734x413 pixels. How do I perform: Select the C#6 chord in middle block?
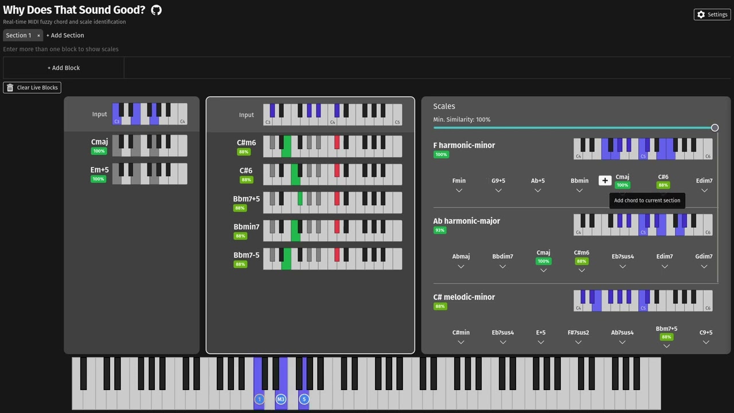(246, 170)
